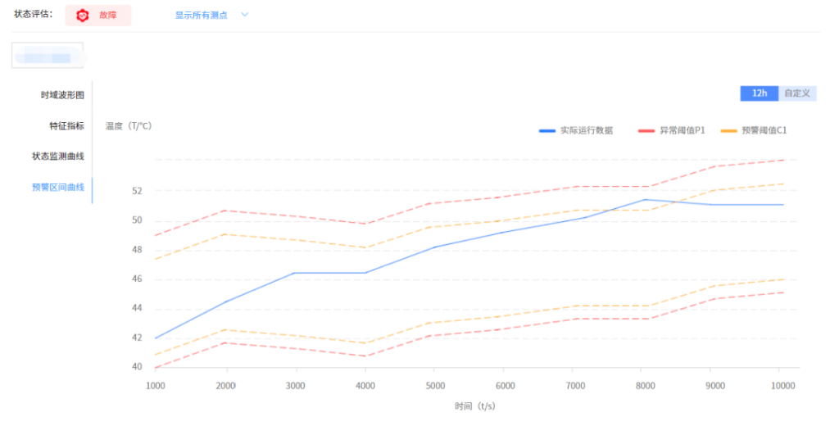Hide the 预警阈值C1 series label
This screenshot has width=830, height=426.
764,130
